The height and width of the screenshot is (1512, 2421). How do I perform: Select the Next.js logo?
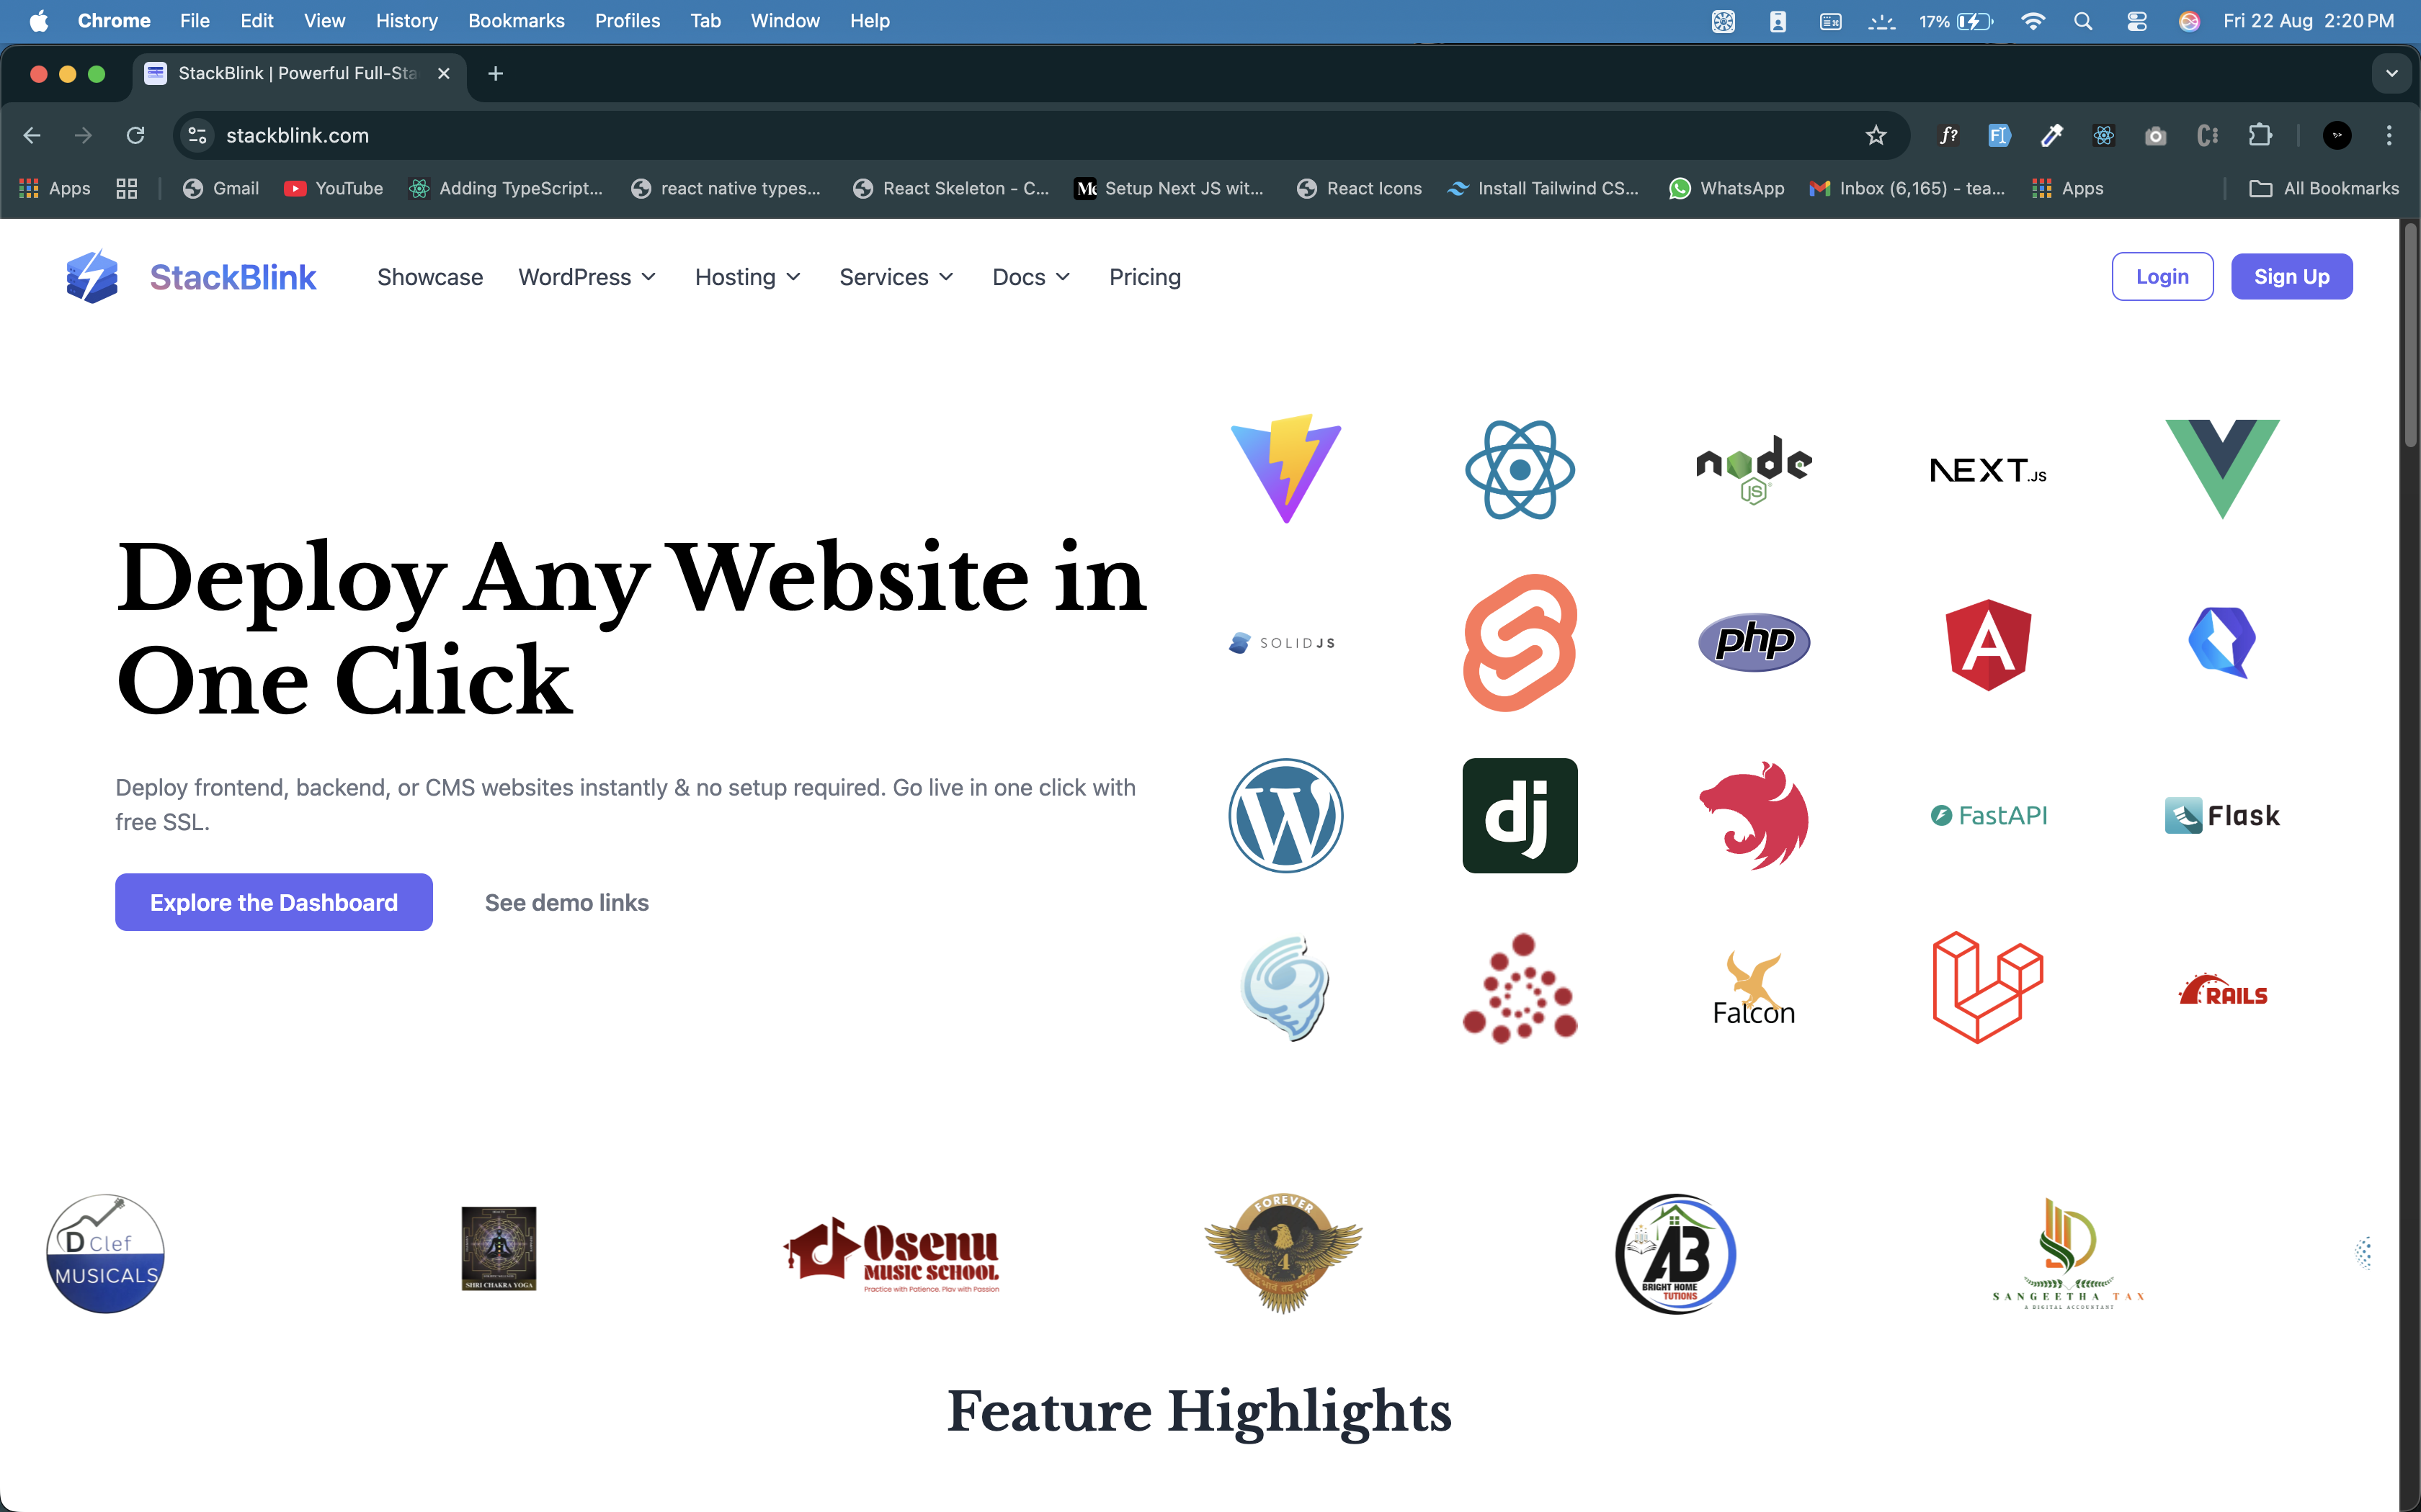coord(1987,469)
